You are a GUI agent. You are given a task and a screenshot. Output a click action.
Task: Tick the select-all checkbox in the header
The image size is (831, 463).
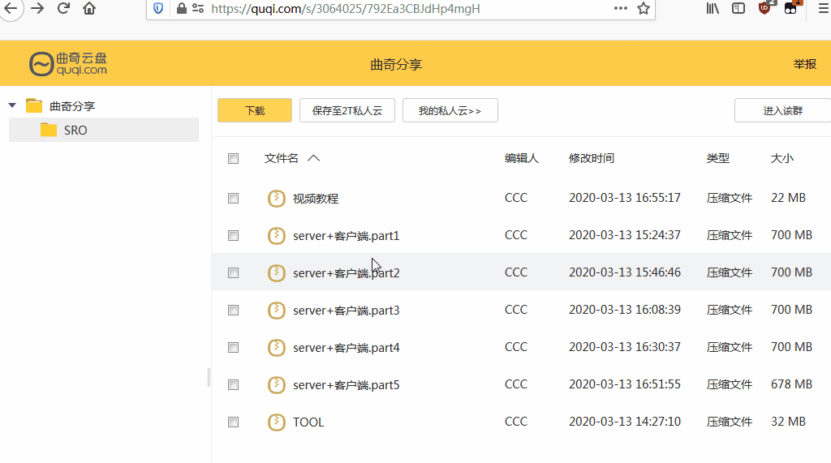coord(233,158)
